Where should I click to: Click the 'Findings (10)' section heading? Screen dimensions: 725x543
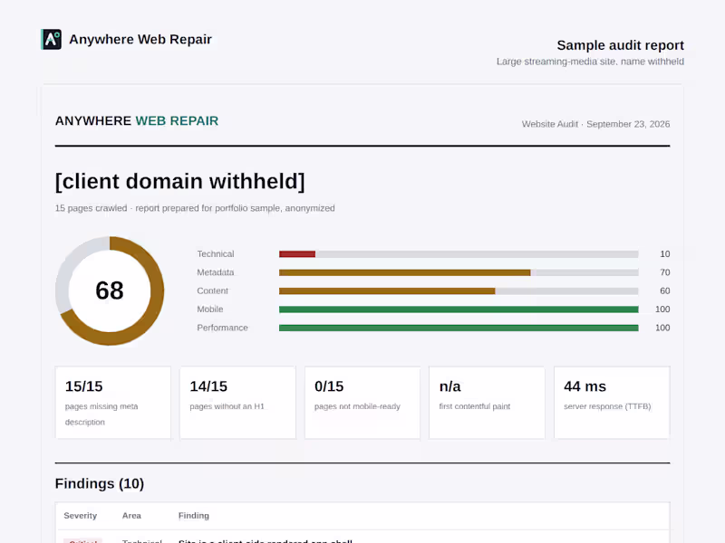[100, 483]
